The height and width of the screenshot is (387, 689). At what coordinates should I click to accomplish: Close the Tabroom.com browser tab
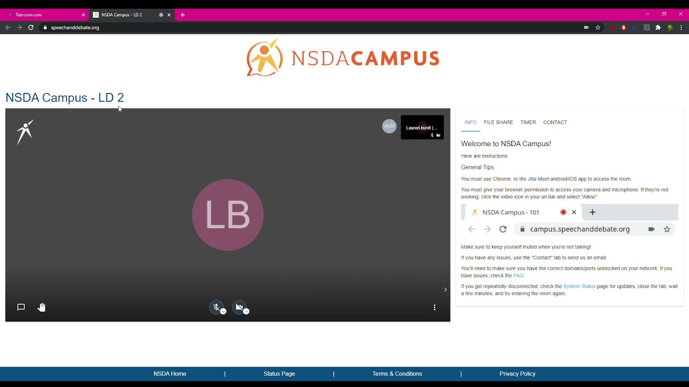83,15
